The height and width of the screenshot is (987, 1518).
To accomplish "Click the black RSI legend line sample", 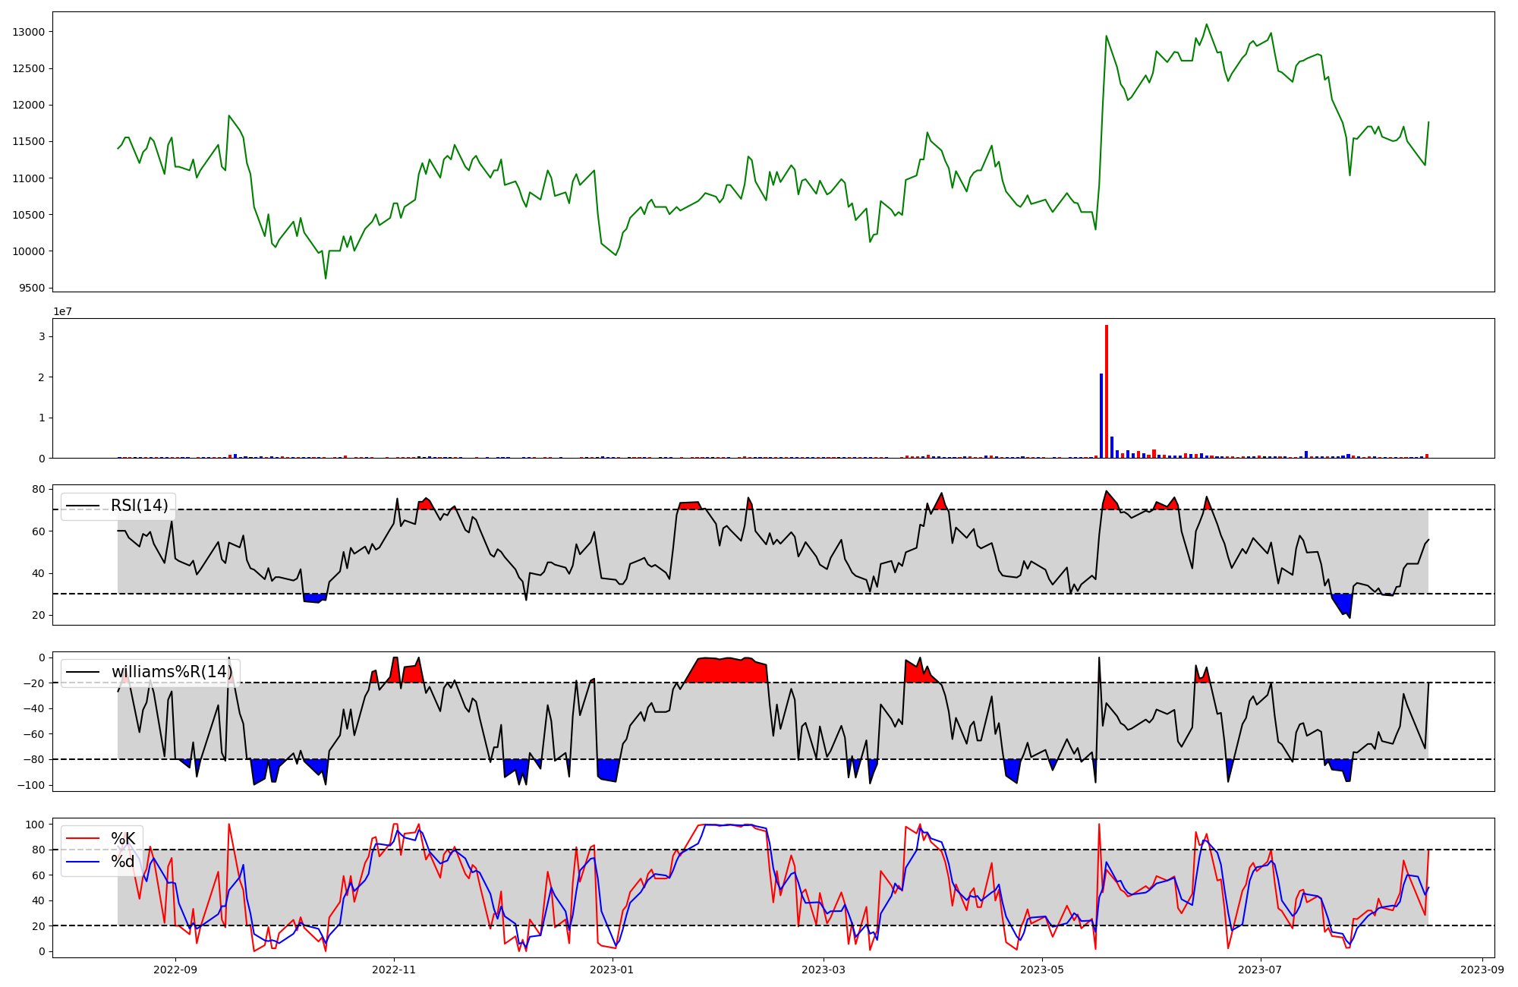I will [83, 506].
